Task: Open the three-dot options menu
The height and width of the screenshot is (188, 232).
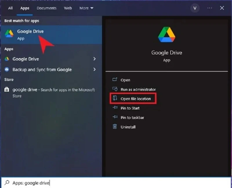Action: (x=209, y=8)
